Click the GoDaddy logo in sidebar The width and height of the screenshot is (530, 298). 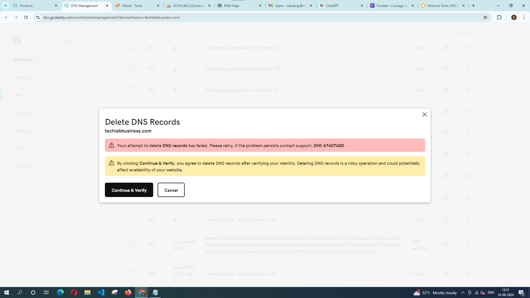17,41
